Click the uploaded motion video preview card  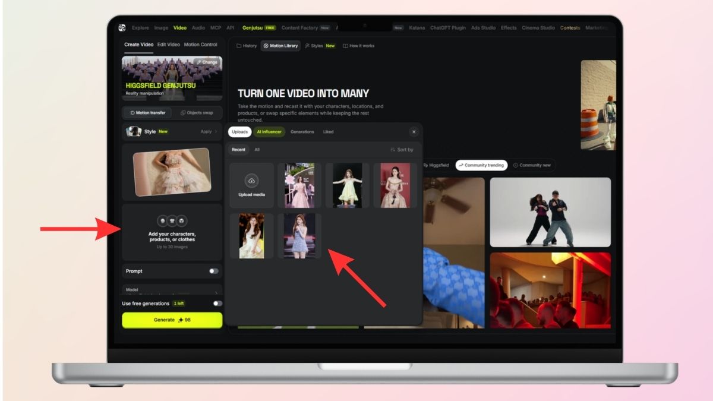coord(172,172)
